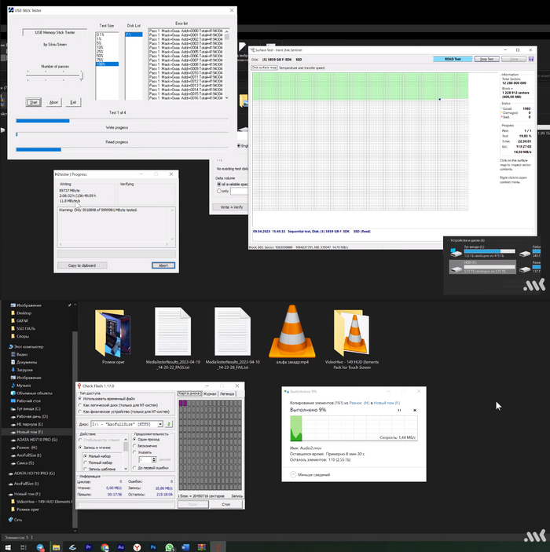The width and height of the screenshot is (550, 552).
Task: Open MediaTesterResults PASS text file
Action: click(x=171, y=331)
